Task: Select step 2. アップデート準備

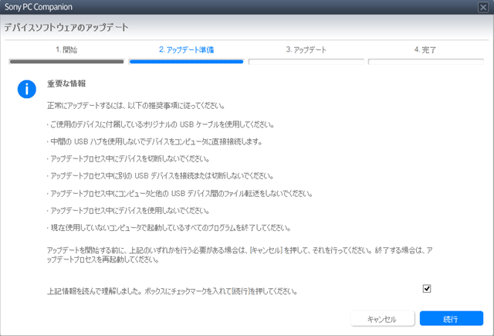Action: [x=186, y=49]
